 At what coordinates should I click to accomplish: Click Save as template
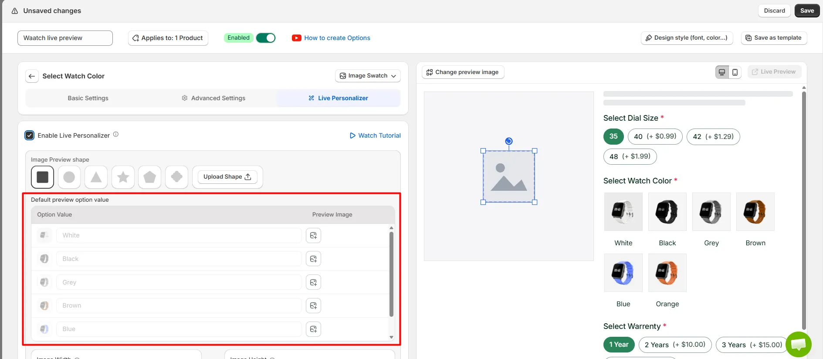point(774,38)
